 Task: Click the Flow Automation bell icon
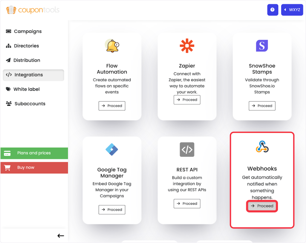(x=112, y=46)
